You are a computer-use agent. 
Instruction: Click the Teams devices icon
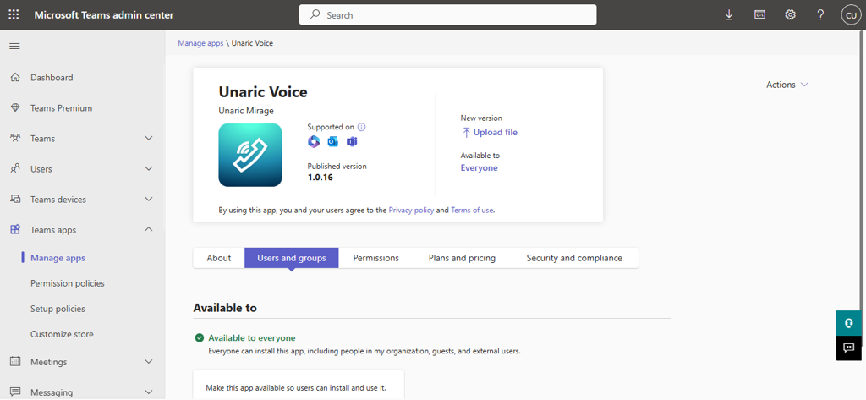15,199
